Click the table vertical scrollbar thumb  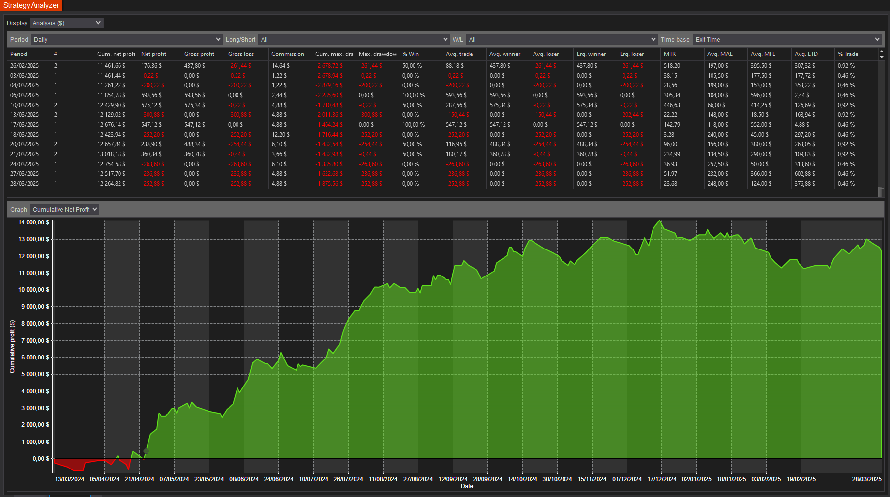(x=881, y=191)
